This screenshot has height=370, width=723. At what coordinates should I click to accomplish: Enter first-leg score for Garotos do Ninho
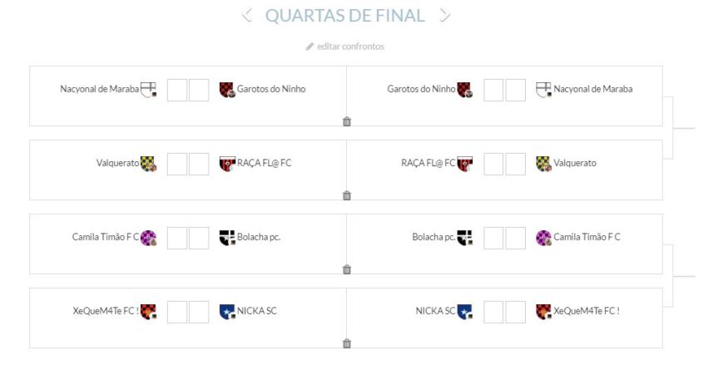point(199,90)
